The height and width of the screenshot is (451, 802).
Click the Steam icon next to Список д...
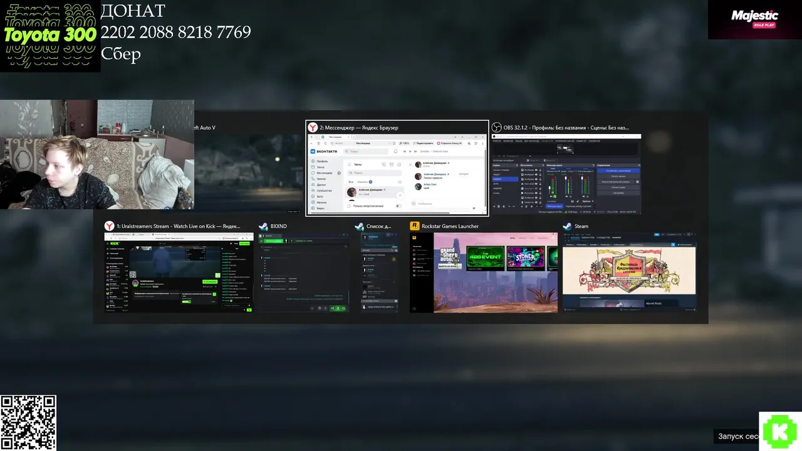point(359,226)
